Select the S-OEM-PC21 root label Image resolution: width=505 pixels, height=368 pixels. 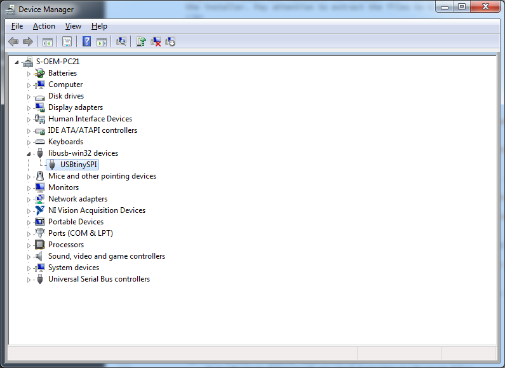58,62
